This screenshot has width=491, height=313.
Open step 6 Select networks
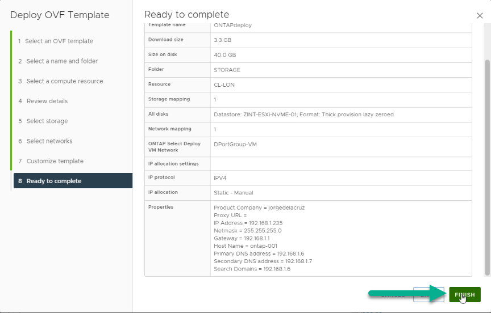pyautogui.click(x=45, y=141)
